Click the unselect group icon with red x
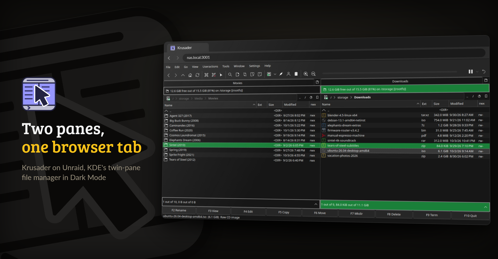This screenshot has width=498, height=259. point(214,75)
